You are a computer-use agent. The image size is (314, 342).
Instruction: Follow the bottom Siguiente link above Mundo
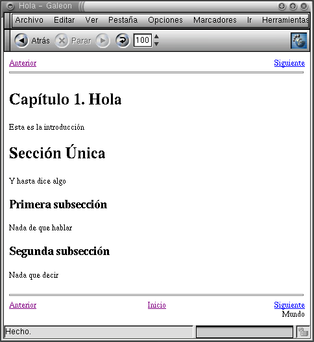(289, 305)
